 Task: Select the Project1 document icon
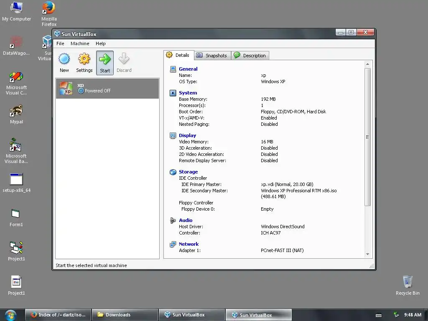[16, 285]
